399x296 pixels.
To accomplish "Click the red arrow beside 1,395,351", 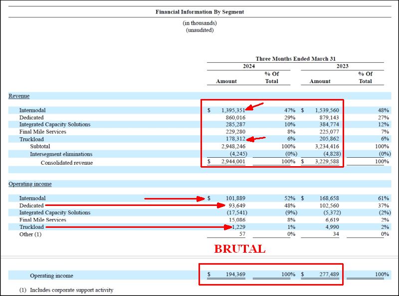I will [257, 106].
